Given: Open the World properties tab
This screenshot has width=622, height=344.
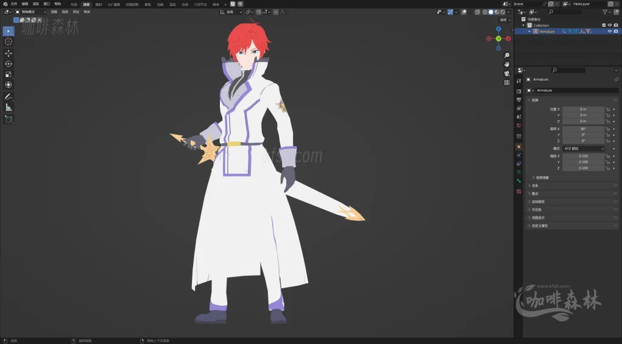Looking at the screenshot, I should (x=519, y=126).
